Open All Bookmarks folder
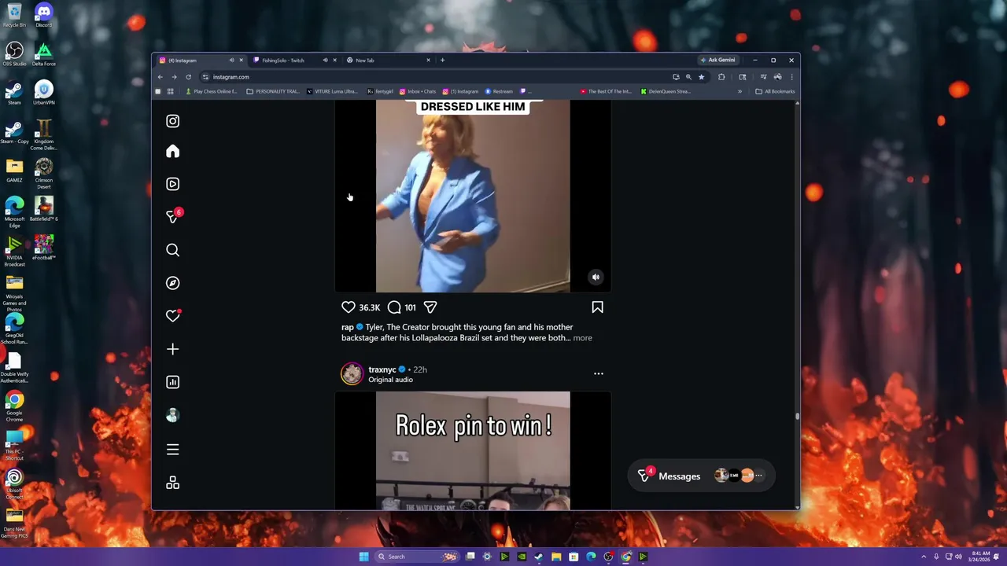1007x566 pixels. (775, 91)
